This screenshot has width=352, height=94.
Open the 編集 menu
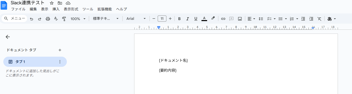pos(33,9)
